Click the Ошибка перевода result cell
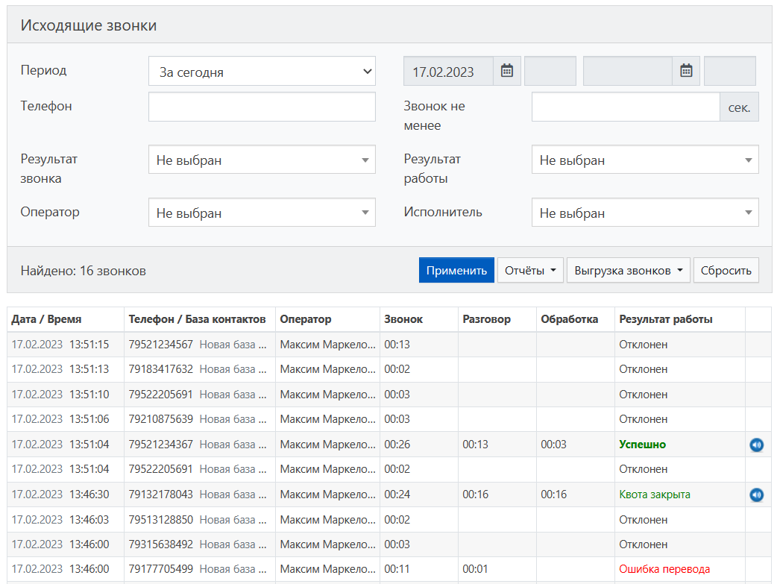 [664, 569]
